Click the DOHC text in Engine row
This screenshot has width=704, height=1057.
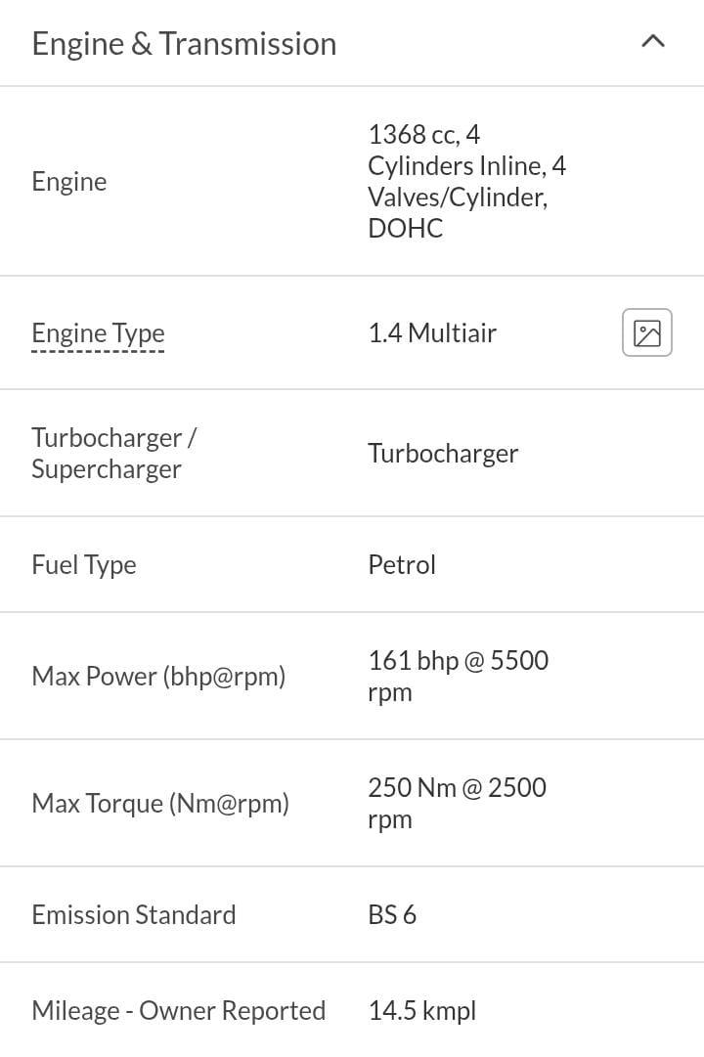point(405,229)
